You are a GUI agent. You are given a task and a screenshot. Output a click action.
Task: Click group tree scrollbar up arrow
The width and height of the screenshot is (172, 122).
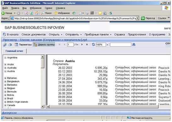pos(42,57)
